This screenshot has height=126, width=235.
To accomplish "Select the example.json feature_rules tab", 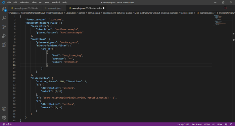I will [86, 8].
